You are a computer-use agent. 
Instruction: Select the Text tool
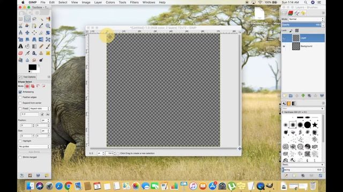tap(20, 46)
